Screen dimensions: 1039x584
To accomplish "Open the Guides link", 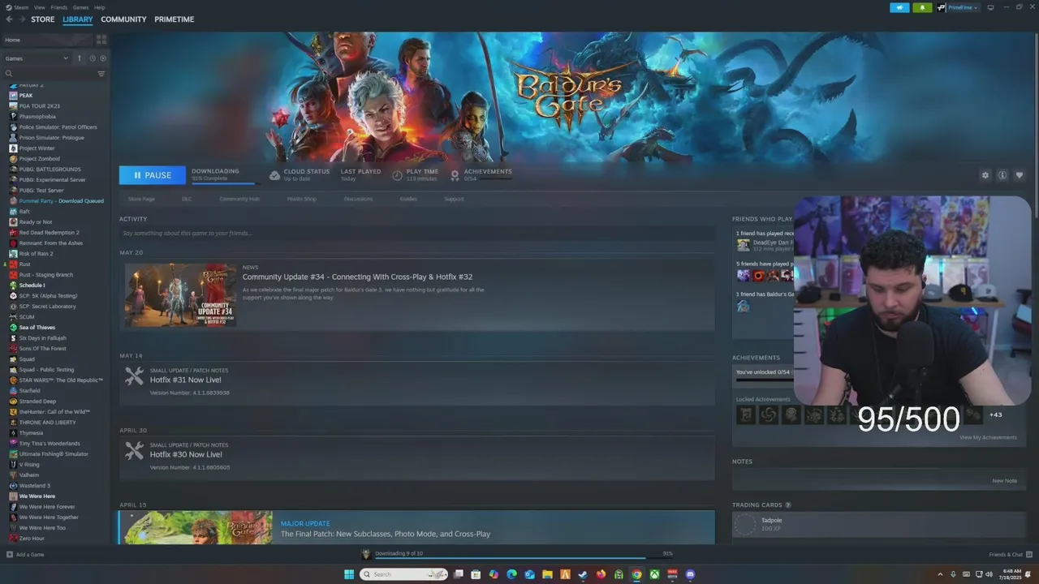I will click(408, 199).
